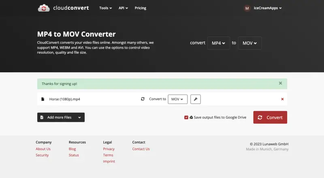324x178 pixels.
Task: Select the file name 'Horse (1080p).mp4'
Action: 64,99
